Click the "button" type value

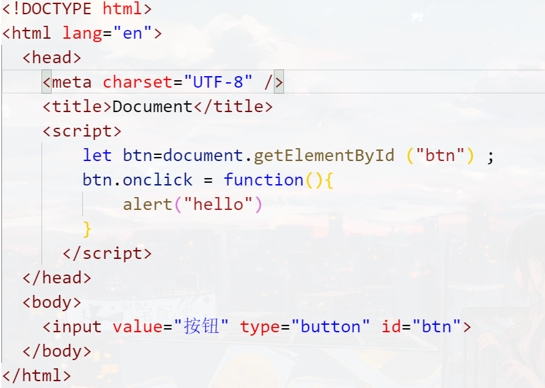[330, 327]
